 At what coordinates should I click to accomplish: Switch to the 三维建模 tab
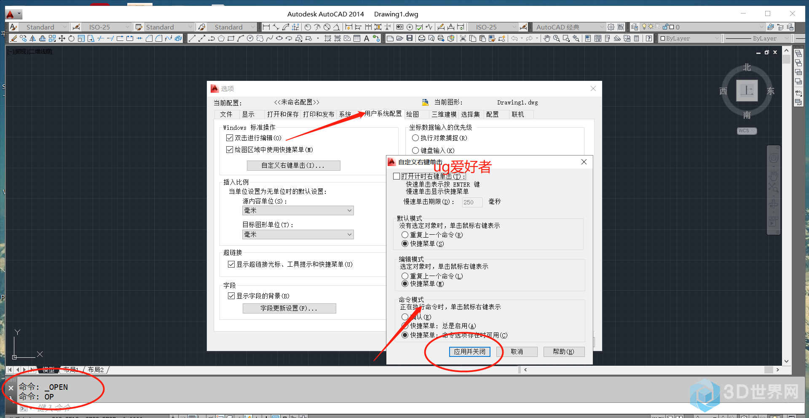point(444,115)
